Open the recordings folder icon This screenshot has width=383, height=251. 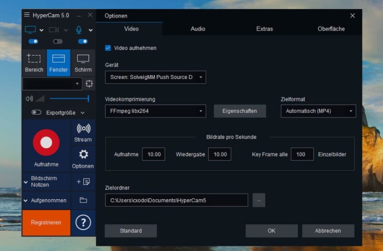pyautogui.click(x=83, y=201)
